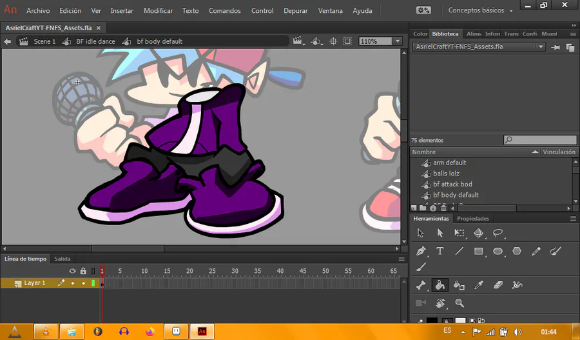Open the 110% zoom dropdown

click(397, 41)
